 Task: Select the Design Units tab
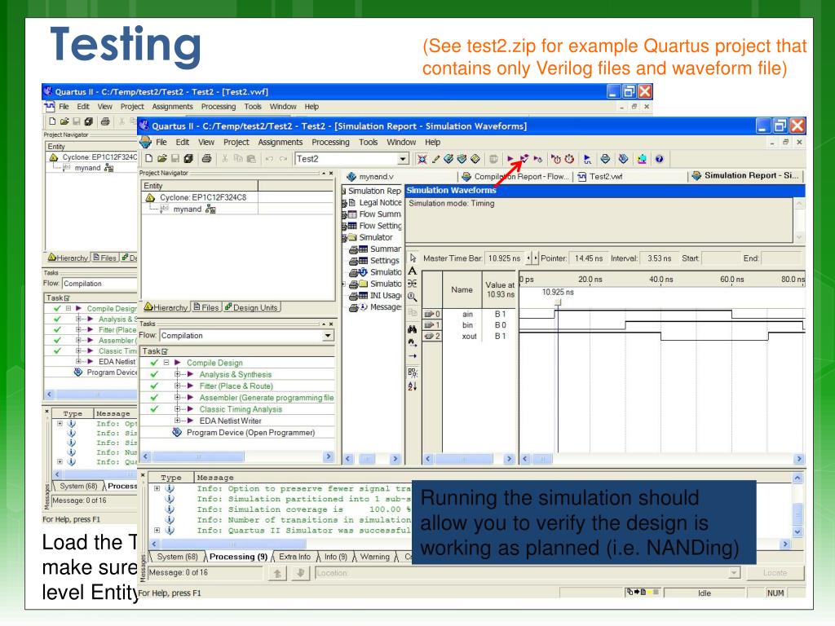251,307
